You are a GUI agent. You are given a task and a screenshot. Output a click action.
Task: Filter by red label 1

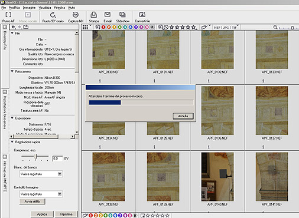tap(103, 27)
